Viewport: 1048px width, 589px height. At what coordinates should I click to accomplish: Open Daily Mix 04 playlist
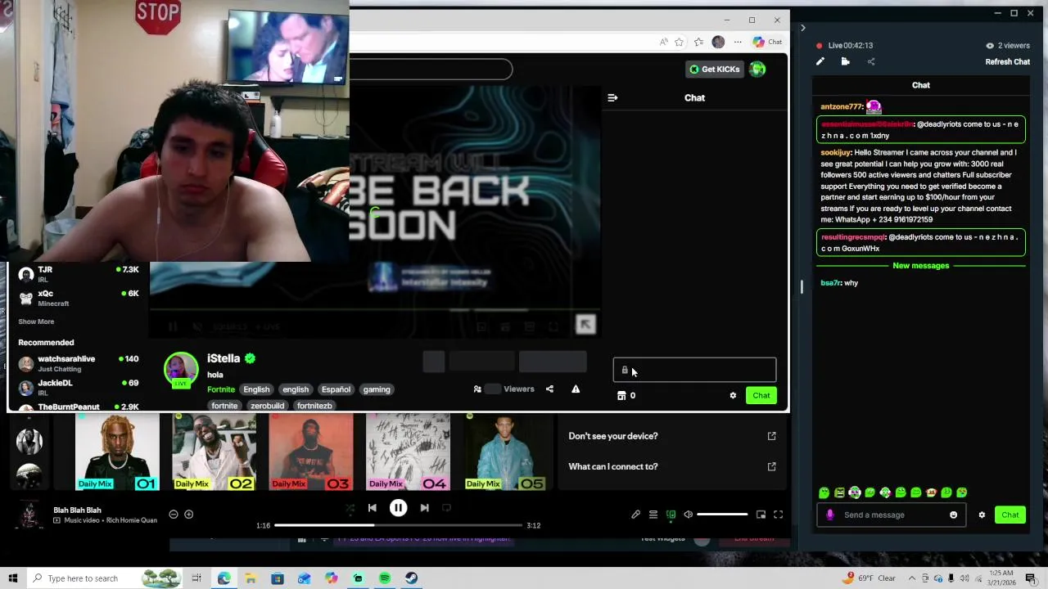pyautogui.click(x=408, y=452)
